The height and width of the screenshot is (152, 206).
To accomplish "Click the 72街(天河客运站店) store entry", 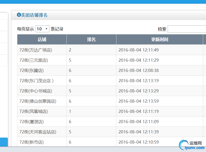I will (x=38, y=132).
